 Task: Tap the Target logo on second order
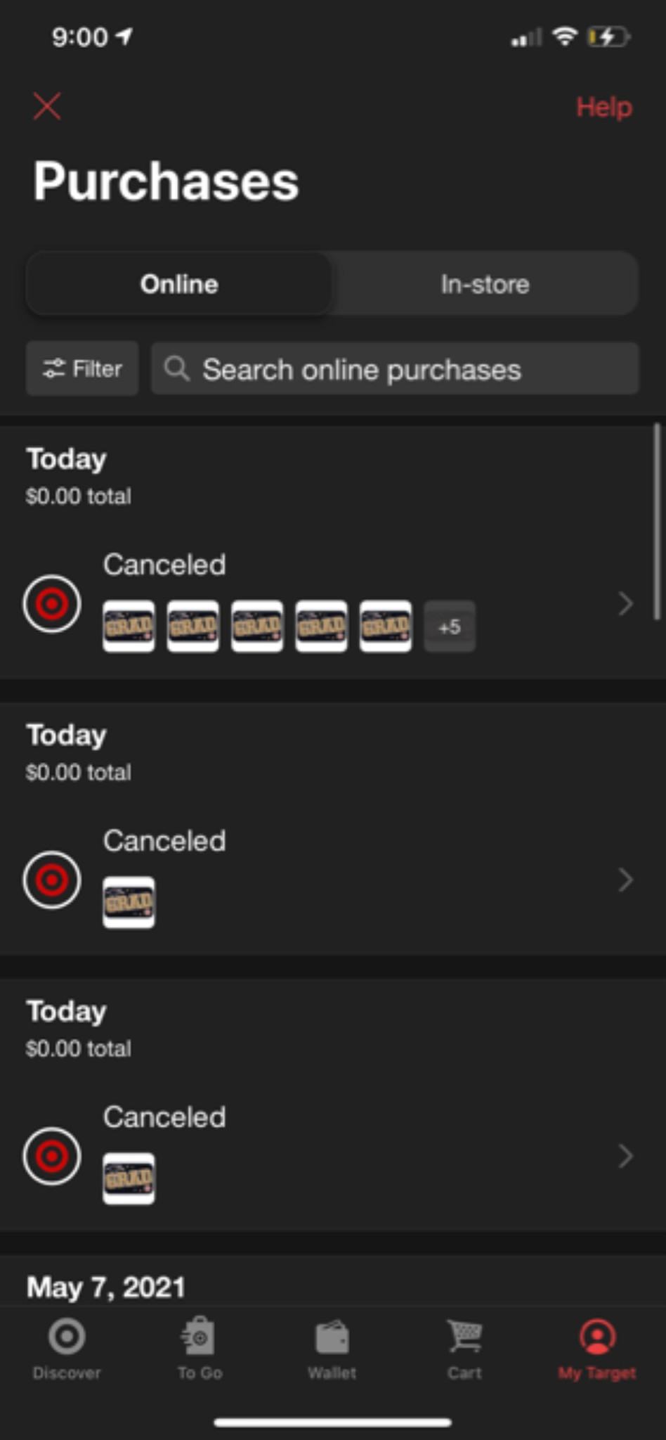coord(52,880)
